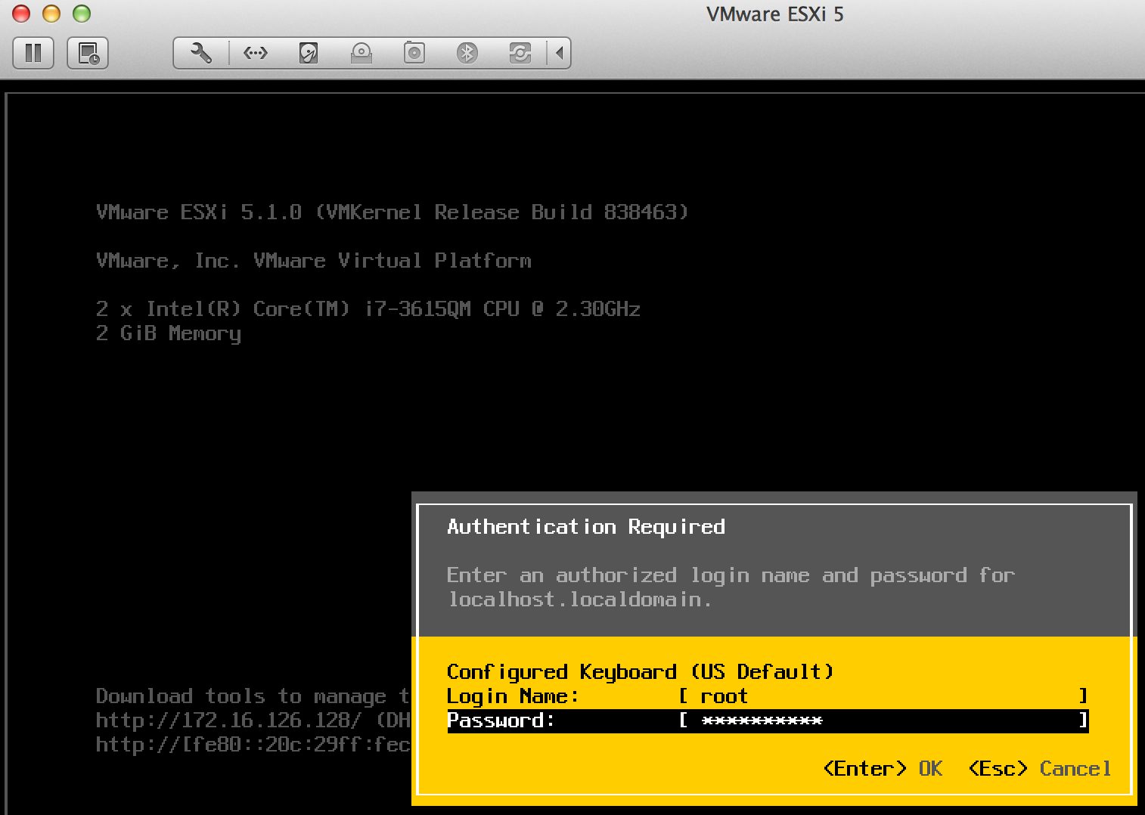Open the snapshots button in toolbar
Viewport: 1145px width, 815px height.
click(88, 53)
